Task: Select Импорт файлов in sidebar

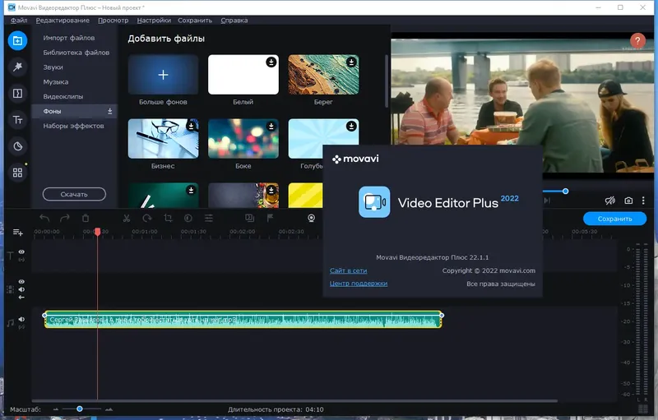Action: coord(69,38)
